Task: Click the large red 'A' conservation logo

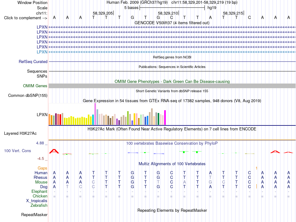Action: coord(54,151)
